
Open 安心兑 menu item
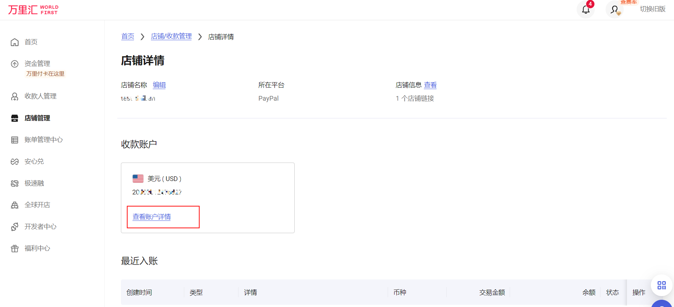click(x=34, y=161)
